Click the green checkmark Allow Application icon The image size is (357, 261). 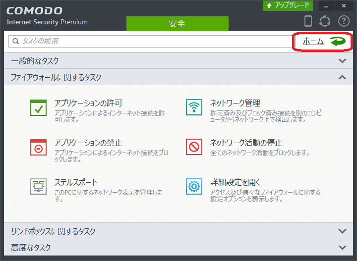[x=39, y=108]
